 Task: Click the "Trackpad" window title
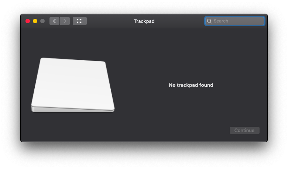click(x=144, y=21)
